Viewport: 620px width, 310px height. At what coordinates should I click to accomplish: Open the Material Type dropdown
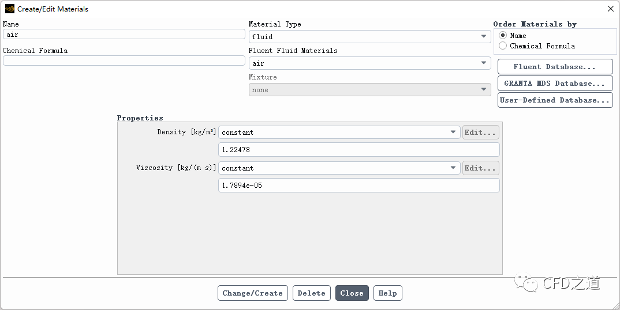[x=369, y=37]
